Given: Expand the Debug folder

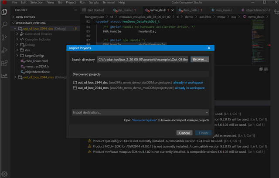Looking at the screenshot, I should [x=17, y=44].
